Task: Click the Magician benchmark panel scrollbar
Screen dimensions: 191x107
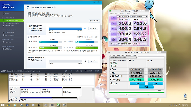Action: coord(101,46)
